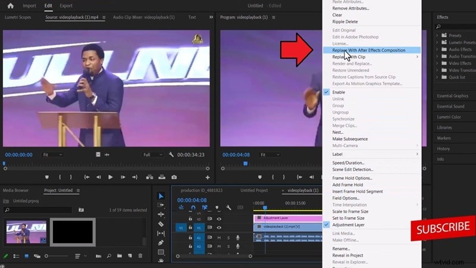476x268 pixels.
Task: Toggle V2 track lock
Action: coord(190,219)
